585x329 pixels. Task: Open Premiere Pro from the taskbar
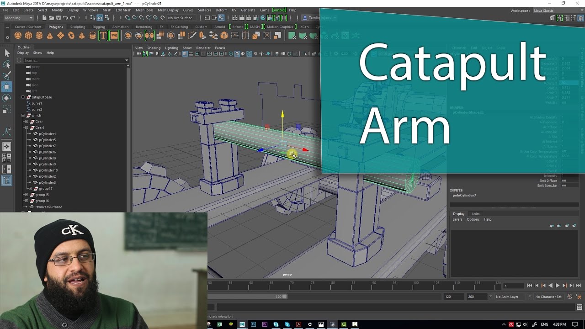(265, 324)
